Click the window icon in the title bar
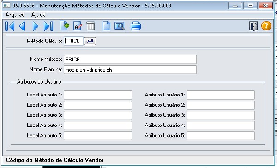This screenshot has width=277, height=168. 7,6
